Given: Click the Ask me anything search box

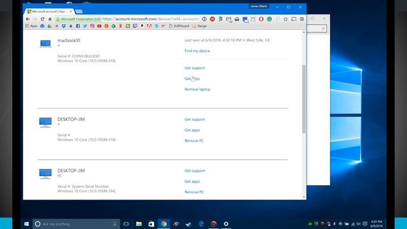Looking at the screenshot, I should tap(76, 224).
